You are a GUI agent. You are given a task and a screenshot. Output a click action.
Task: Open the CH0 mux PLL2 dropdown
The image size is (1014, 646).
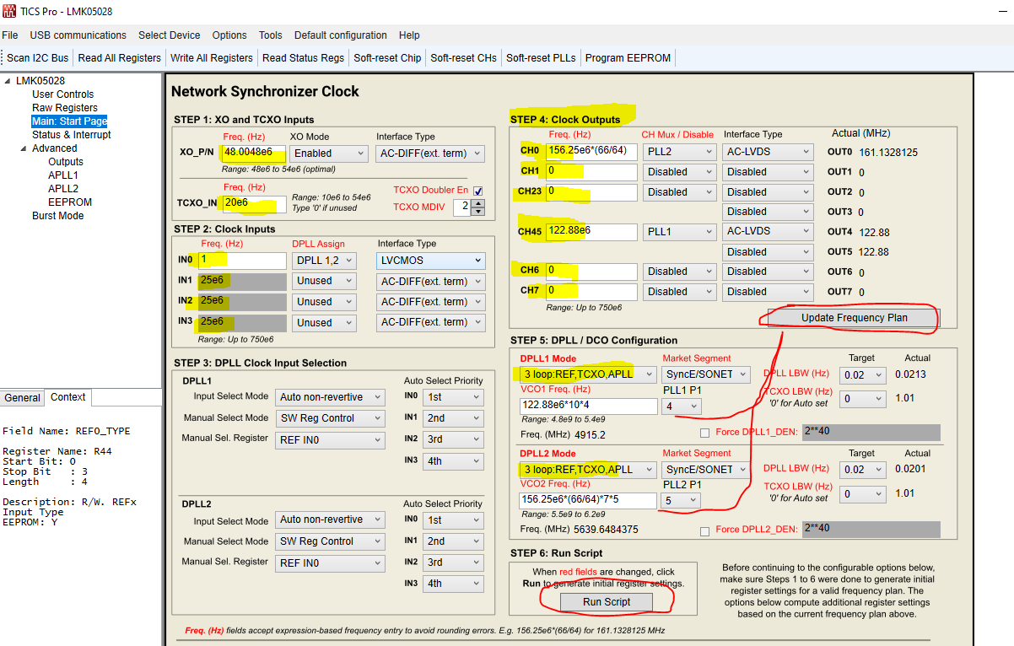[679, 152]
